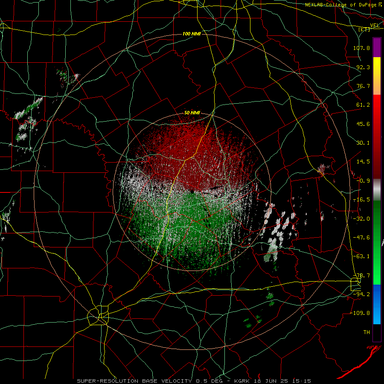The height and width of the screenshot is (384, 384).
Task: Click the -94.2 velocity scale value
Action: [x=361, y=294]
